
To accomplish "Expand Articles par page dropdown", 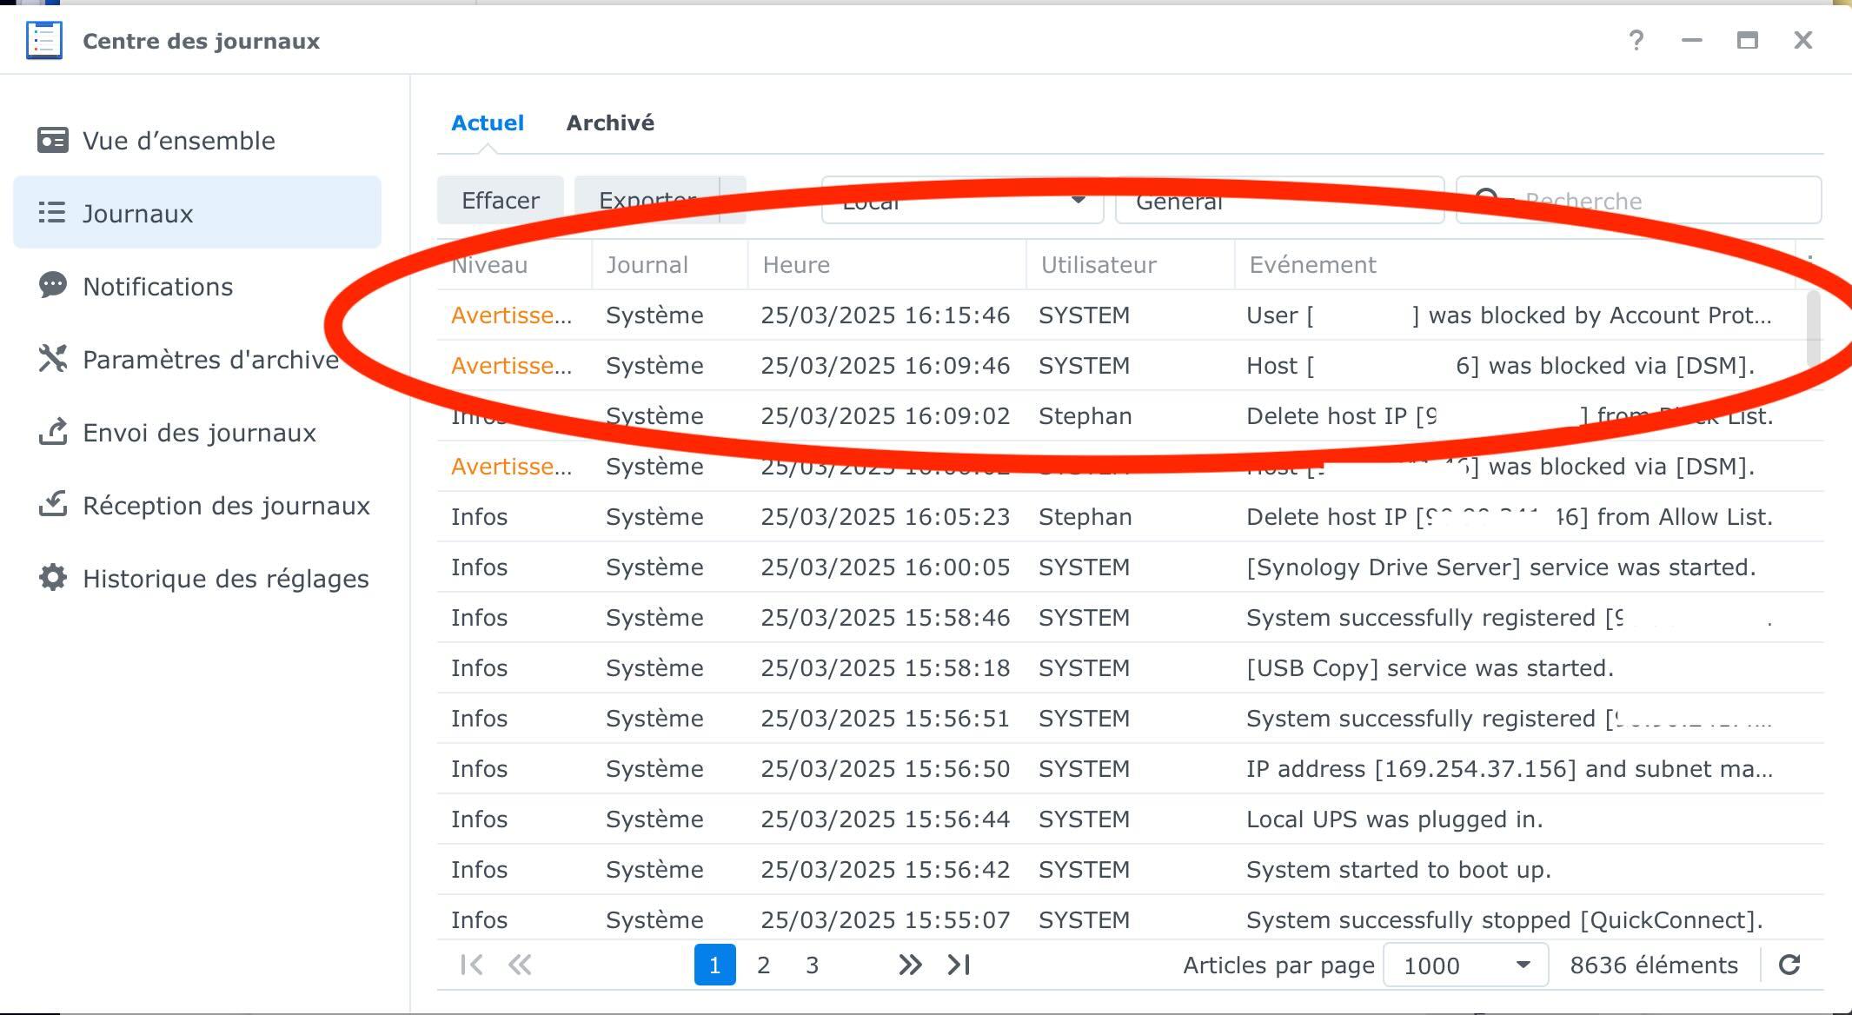I will tap(1465, 965).
